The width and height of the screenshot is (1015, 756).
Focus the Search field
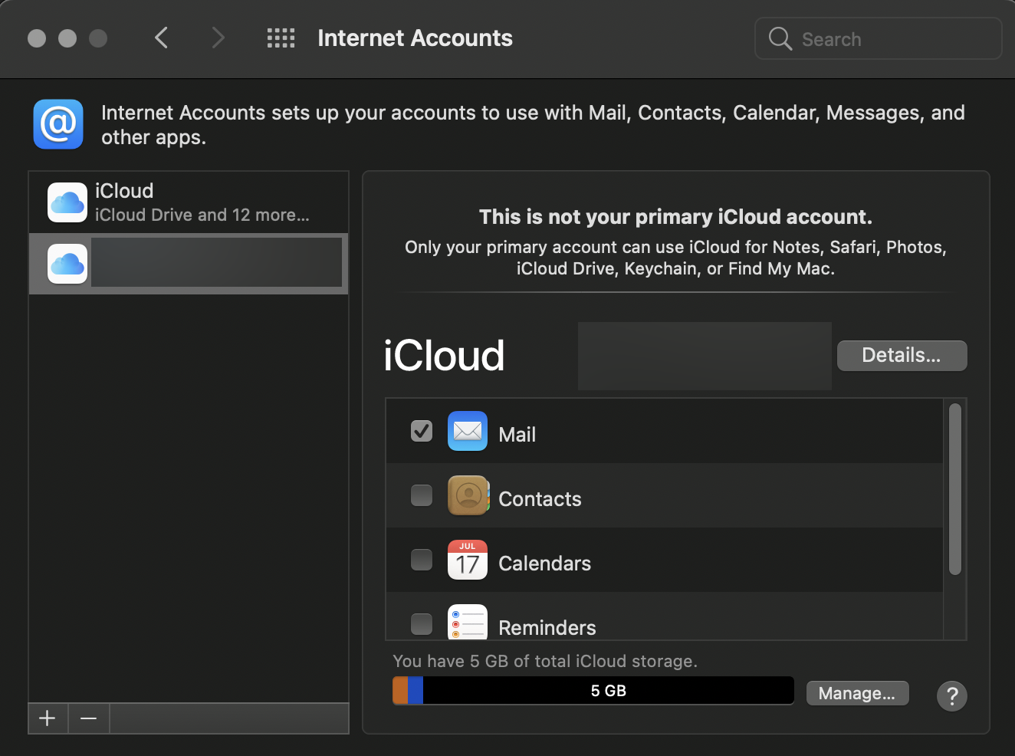click(879, 38)
